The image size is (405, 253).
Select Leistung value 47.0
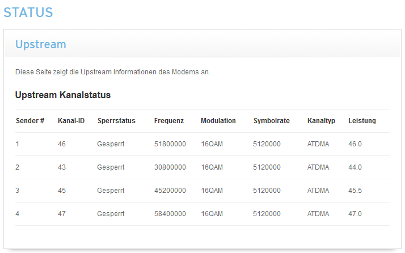(x=355, y=214)
